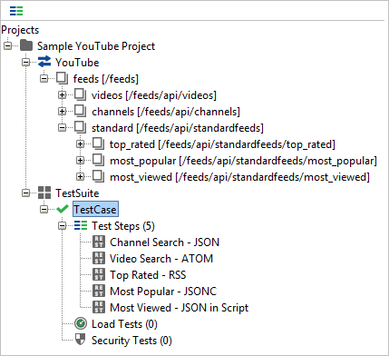Select feeds [/feeds] resource label

pyautogui.click(x=106, y=79)
